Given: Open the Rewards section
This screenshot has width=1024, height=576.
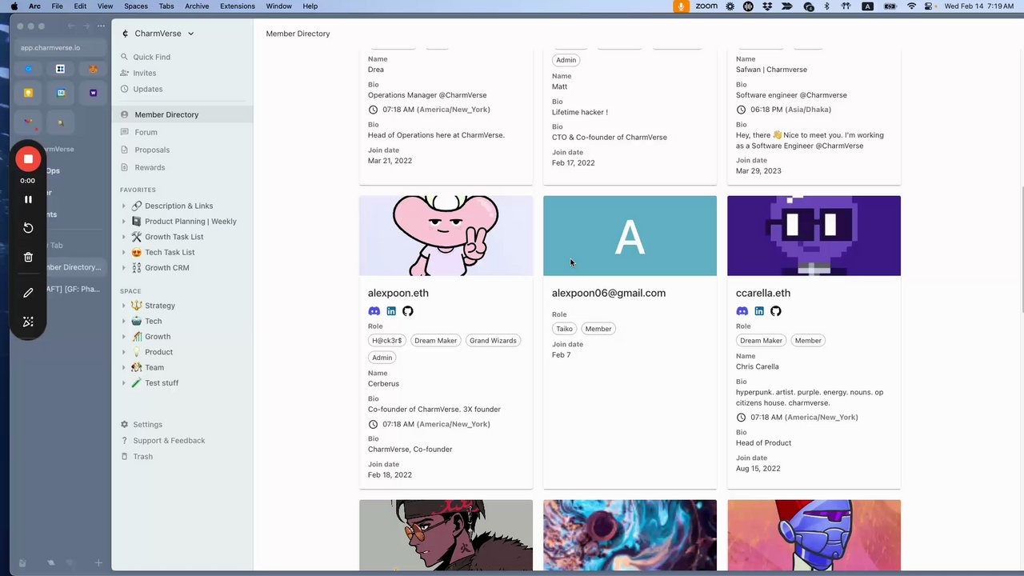Looking at the screenshot, I should click(x=182, y=167).
